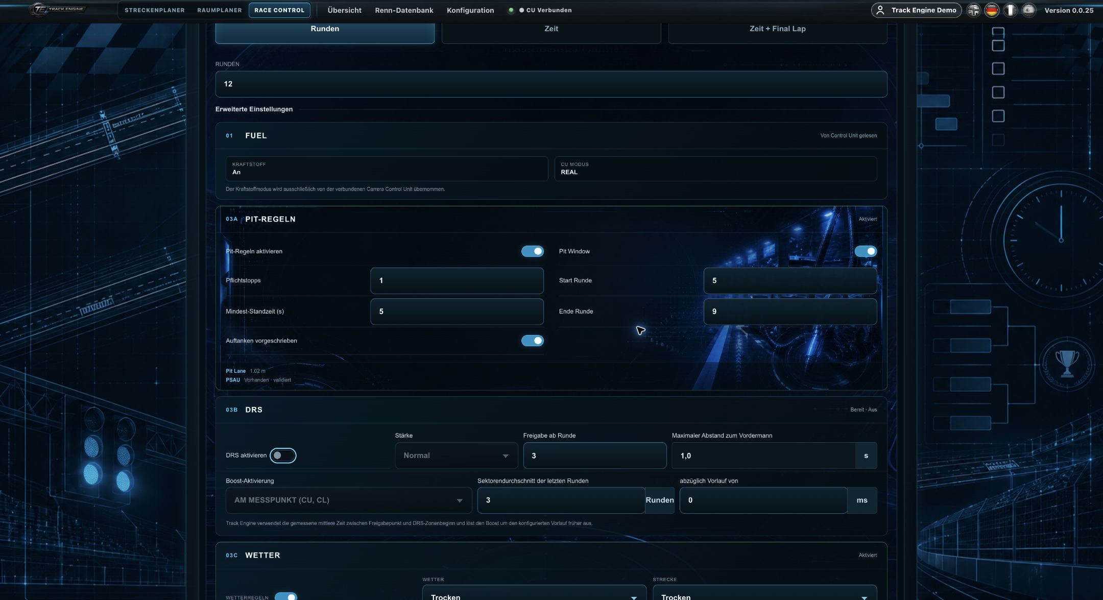The image size is (1103, 600).
Task: Click the Kraftstoff An field
Action: [x=387, y=169]
